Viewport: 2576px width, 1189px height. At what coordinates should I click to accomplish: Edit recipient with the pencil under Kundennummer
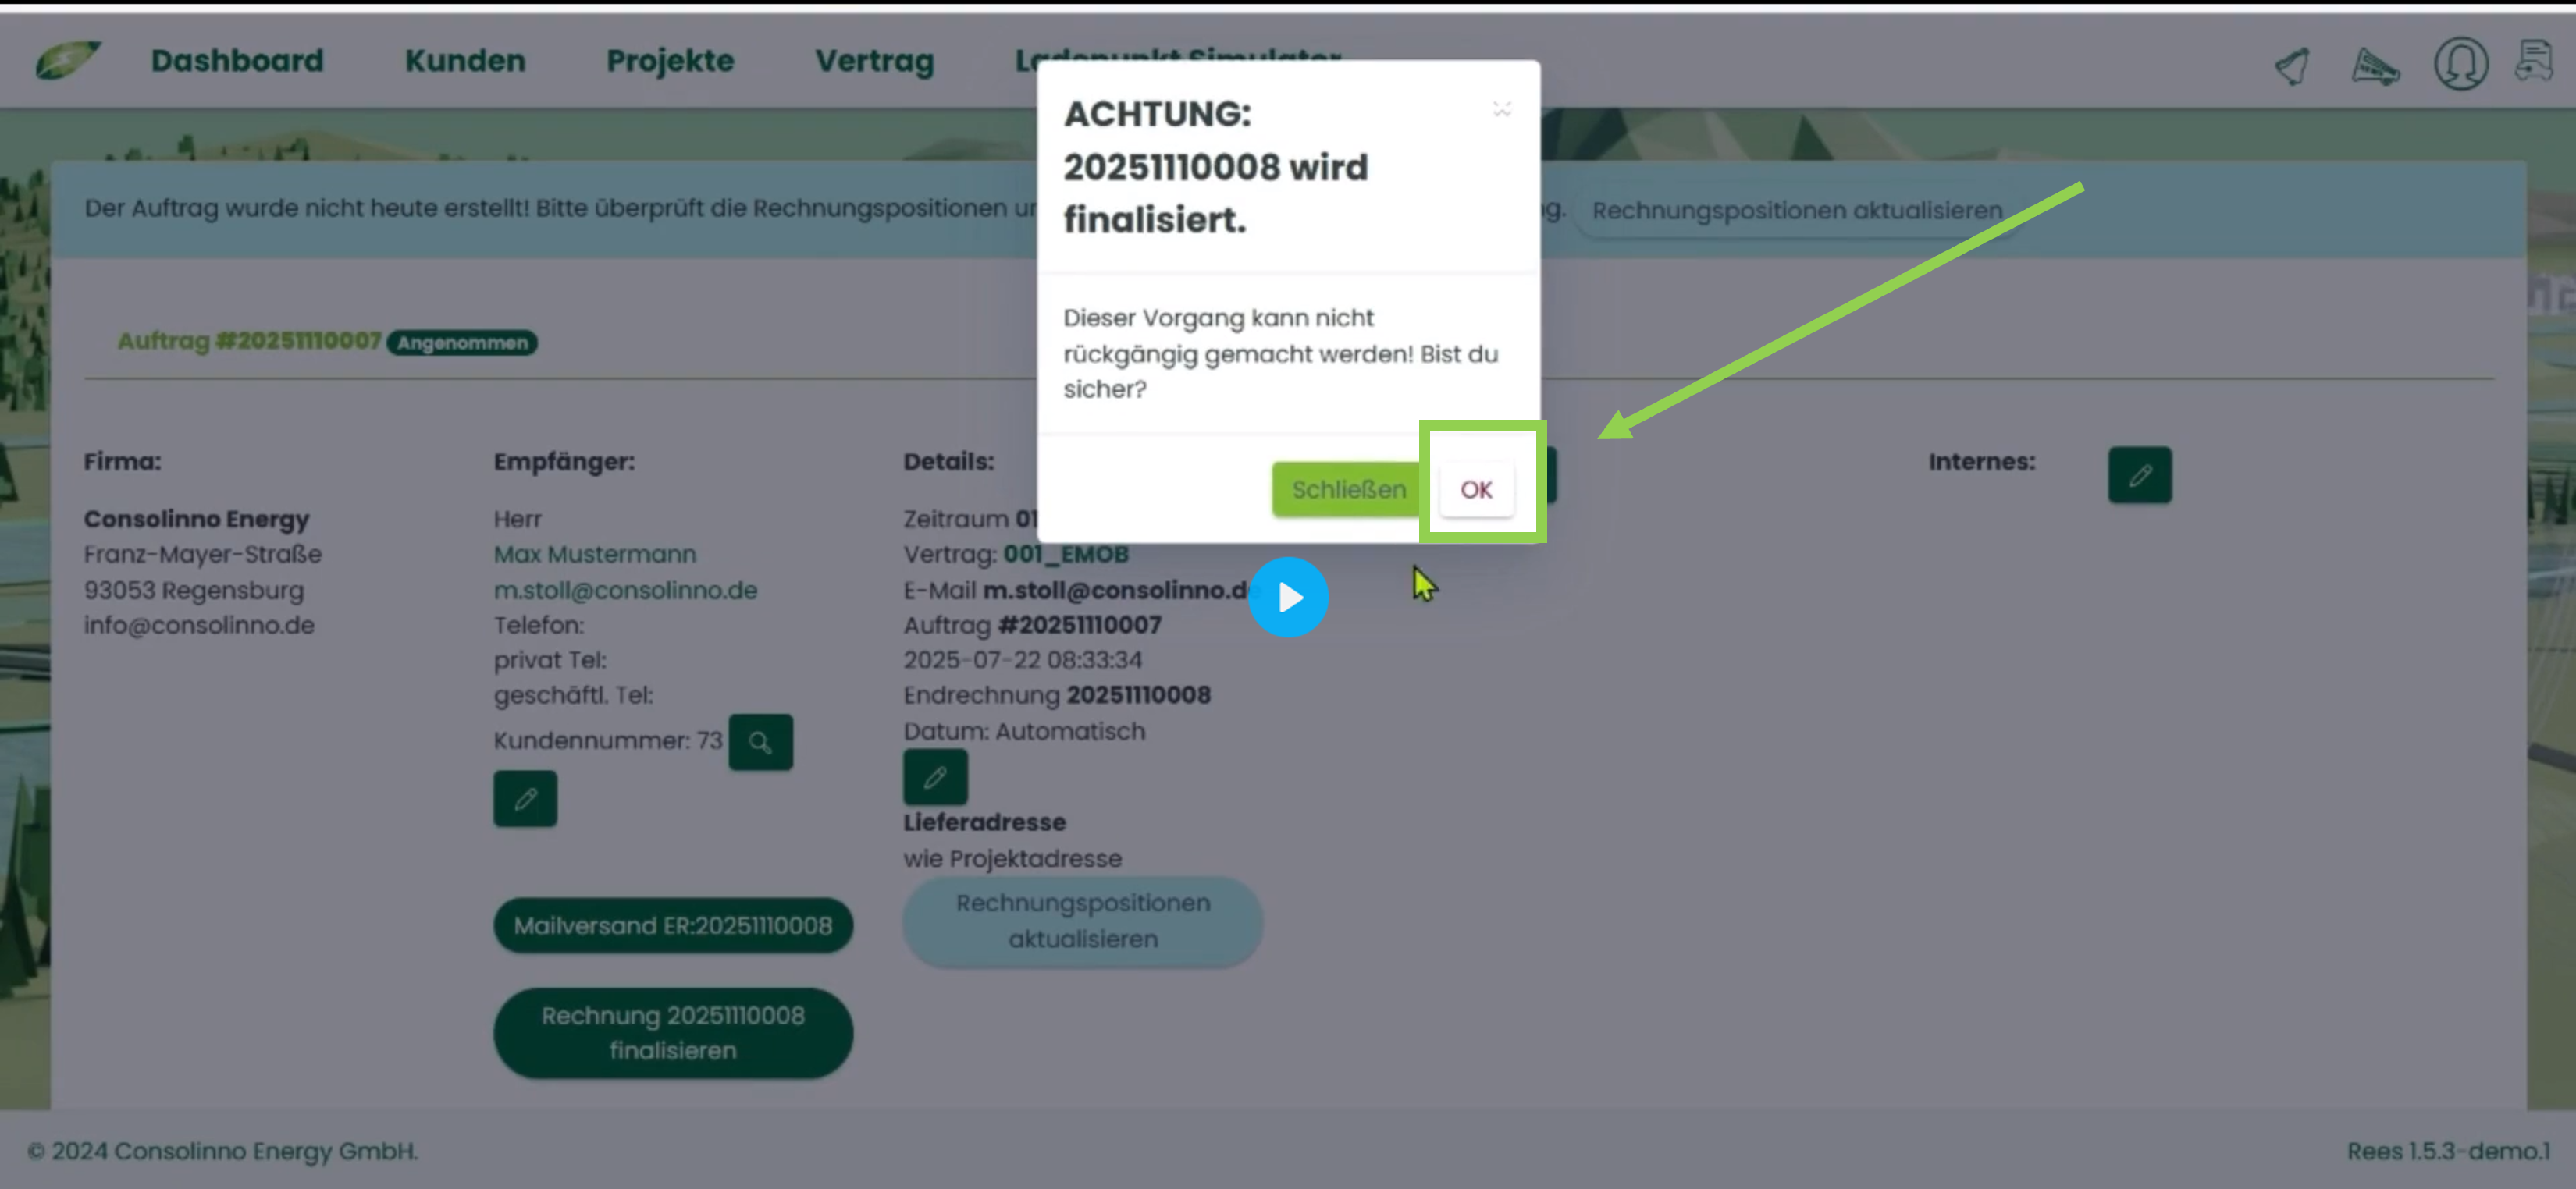click(525, 798)
